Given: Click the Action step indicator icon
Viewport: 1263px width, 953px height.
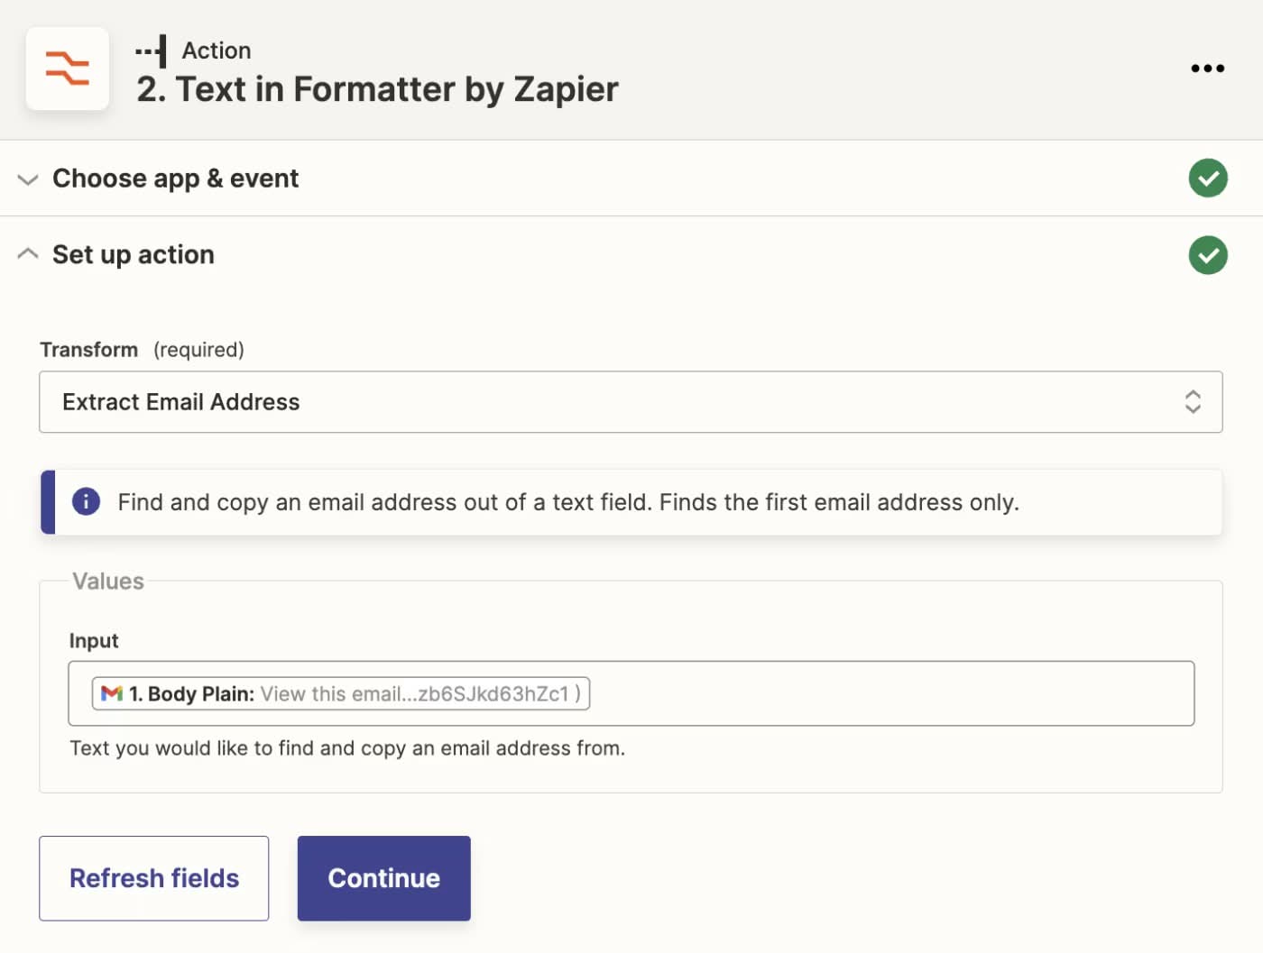Looking at the screenshot, I should pyautogui.click(x=151, y=50).
